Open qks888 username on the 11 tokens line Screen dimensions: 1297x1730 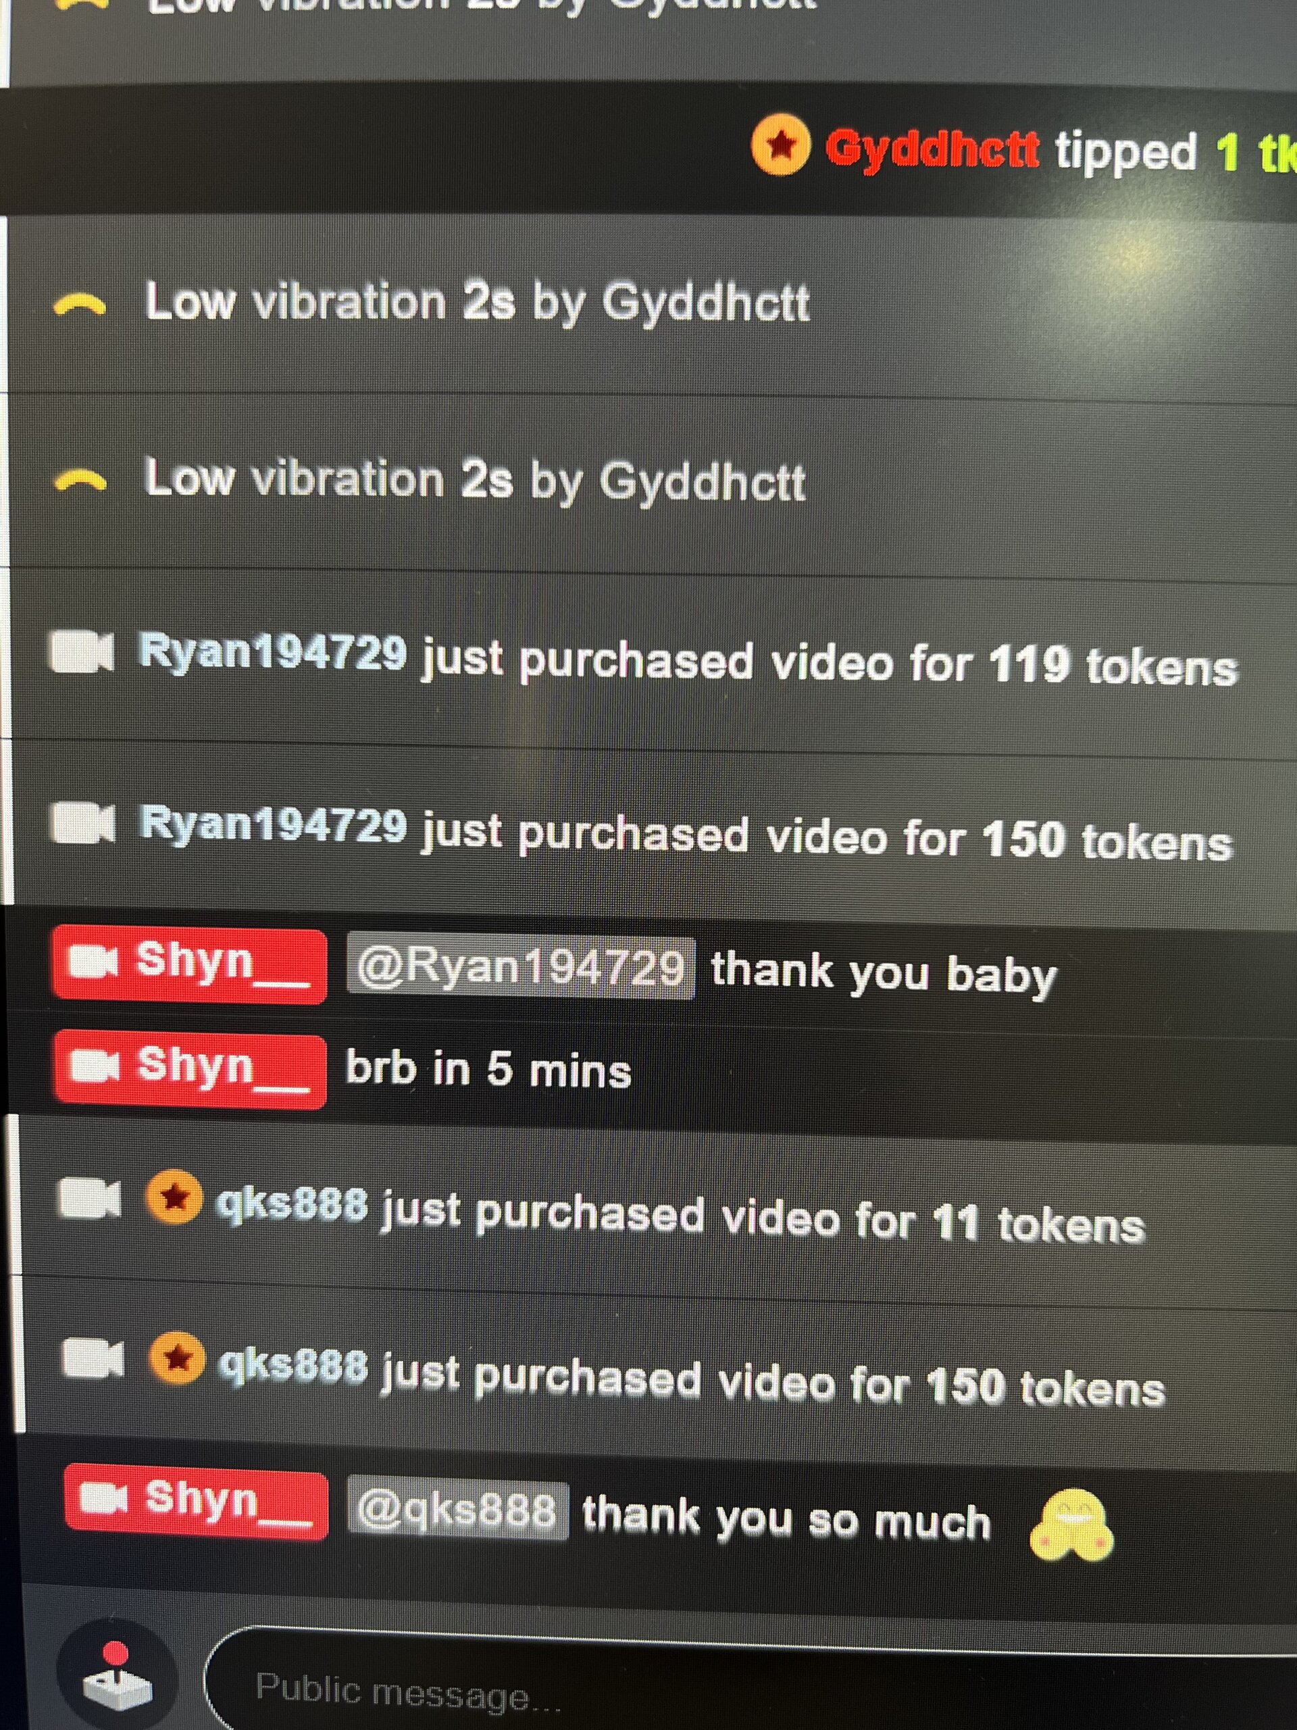pyautogui.click(x=292, y=1205)
